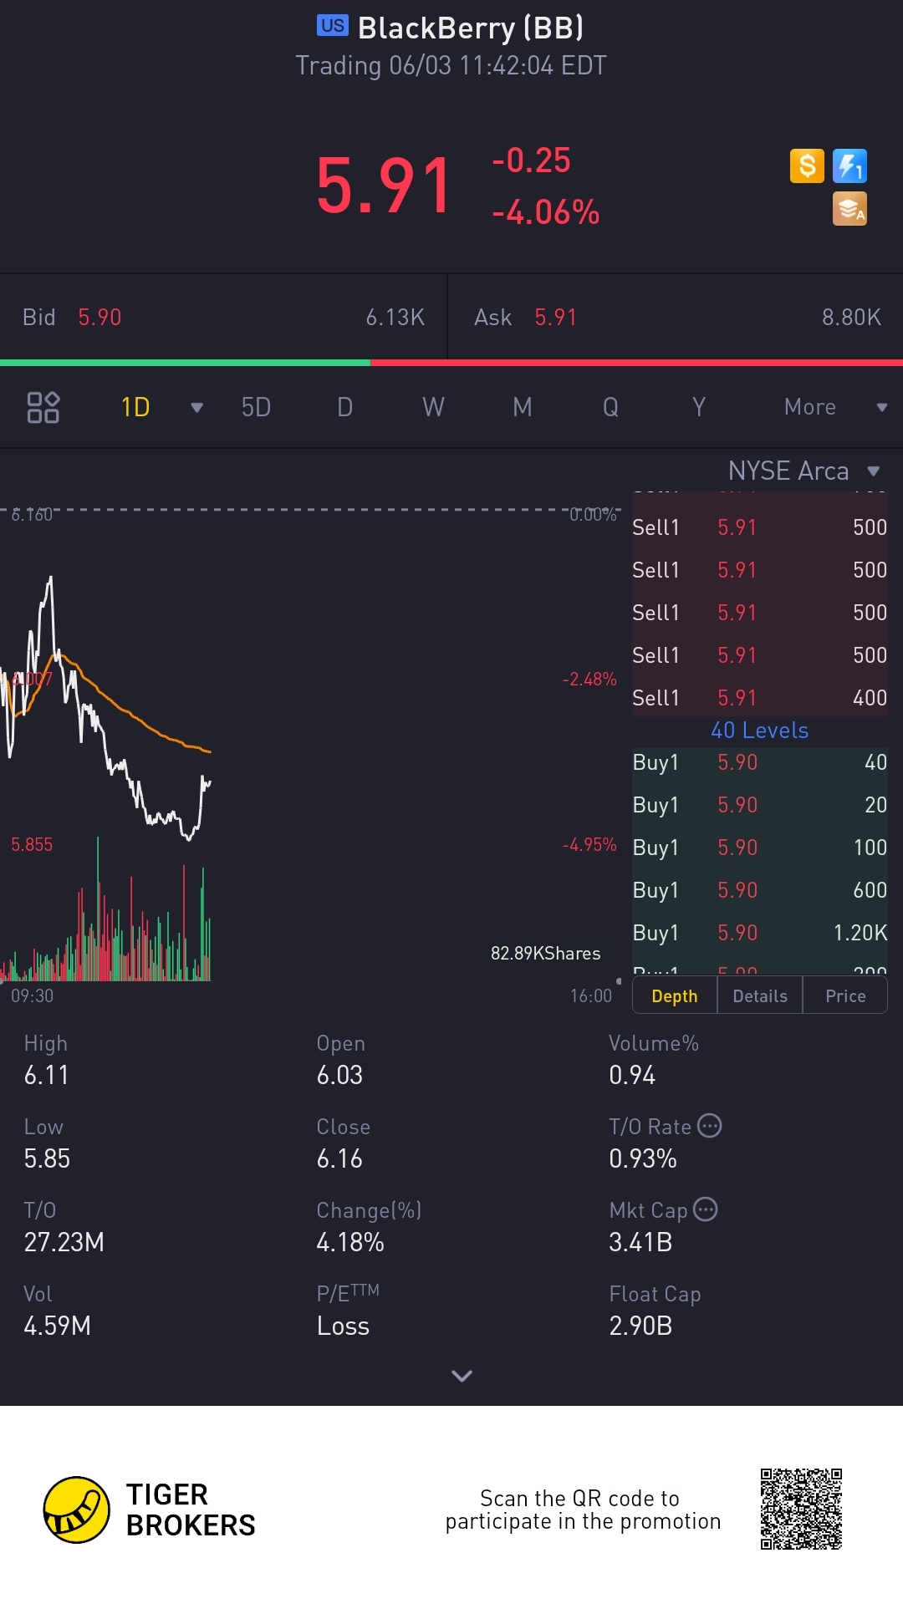Tap the Bid 5.90 quote cell

coord(223,317)
